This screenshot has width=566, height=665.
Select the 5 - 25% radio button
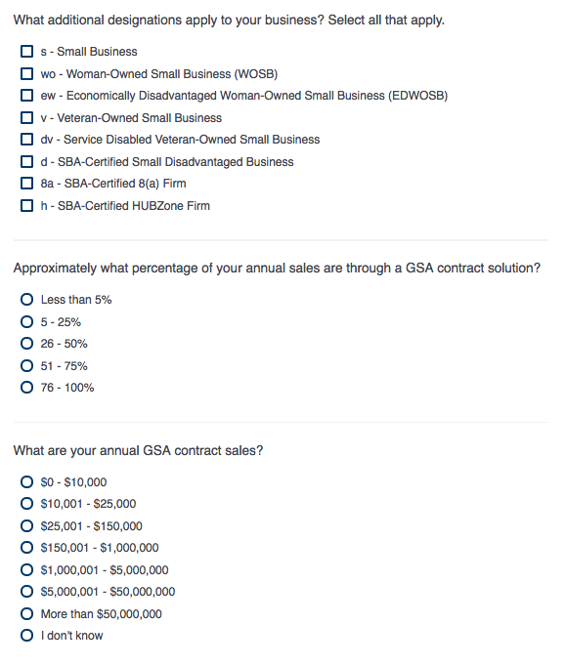(x=26, y=322)
